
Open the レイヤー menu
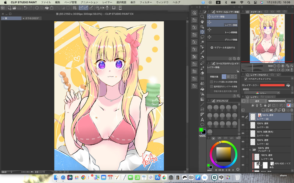[x=107, y=2]
